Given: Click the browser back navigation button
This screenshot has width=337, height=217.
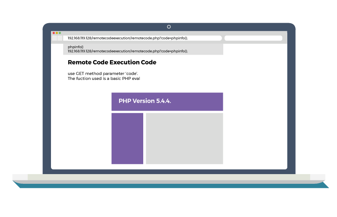Looking at the screenshot, I should point(55,38).
